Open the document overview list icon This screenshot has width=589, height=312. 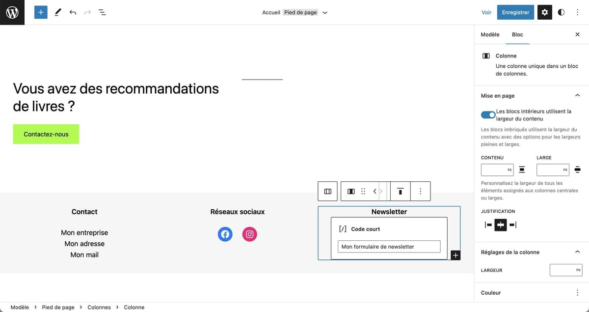tap(102, 12)
